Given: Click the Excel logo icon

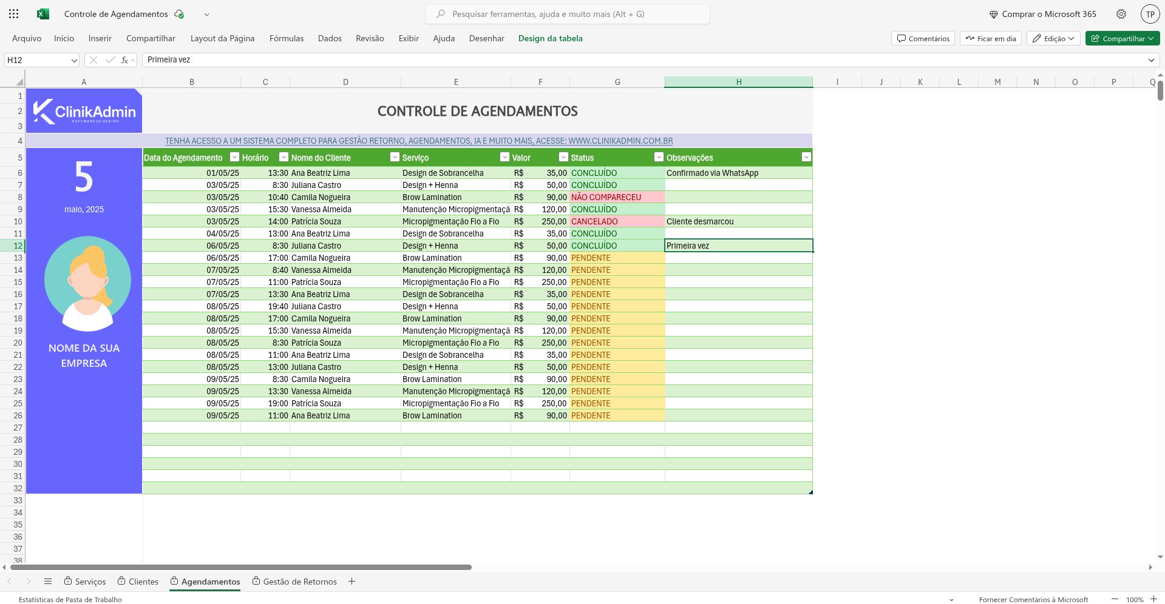Looking at the screenshot, I should pyautogui.click(x=43, y=14).
